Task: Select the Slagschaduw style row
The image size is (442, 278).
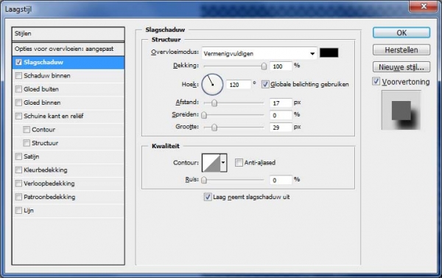Action: click(69, 63)
